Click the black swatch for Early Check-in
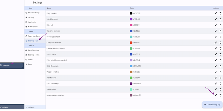223x111 pixels. click(131, 13)
